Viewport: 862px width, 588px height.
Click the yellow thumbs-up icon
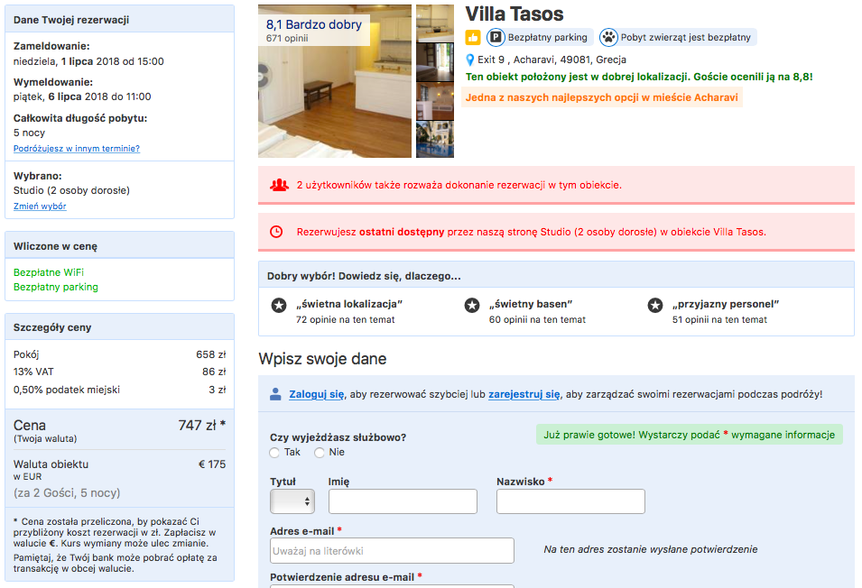pos(473,37)
